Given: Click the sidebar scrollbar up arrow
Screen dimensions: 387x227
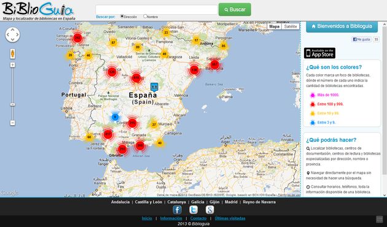Looking at the screenshot, I should click(385, 24).
